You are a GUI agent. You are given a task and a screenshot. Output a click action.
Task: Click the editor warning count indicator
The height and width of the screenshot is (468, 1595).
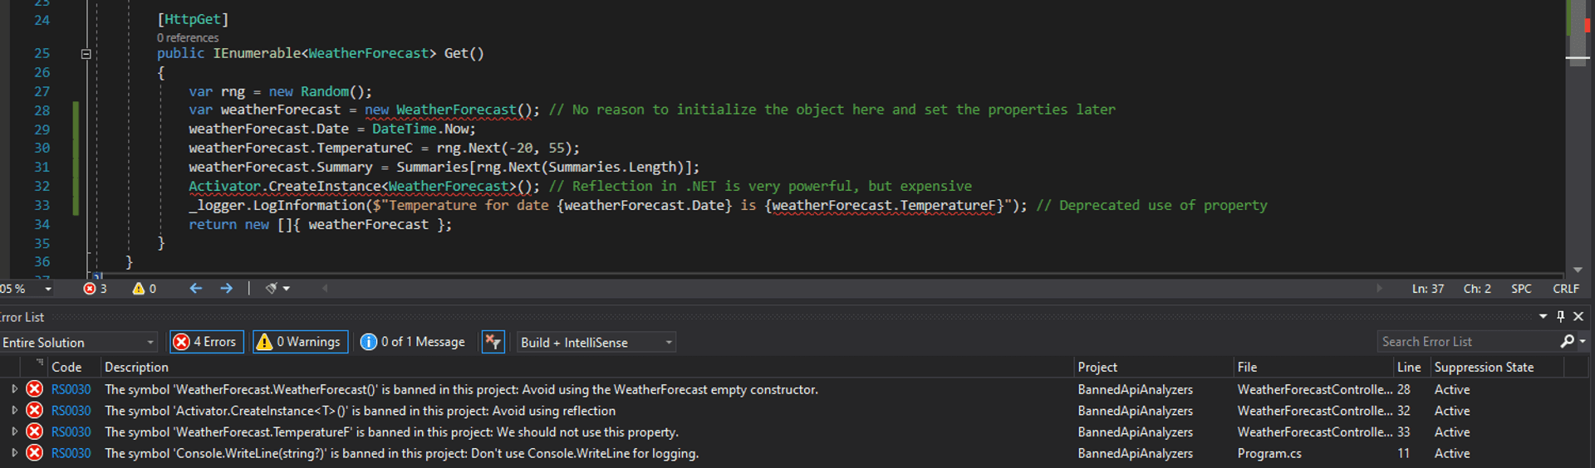[144, 289]
